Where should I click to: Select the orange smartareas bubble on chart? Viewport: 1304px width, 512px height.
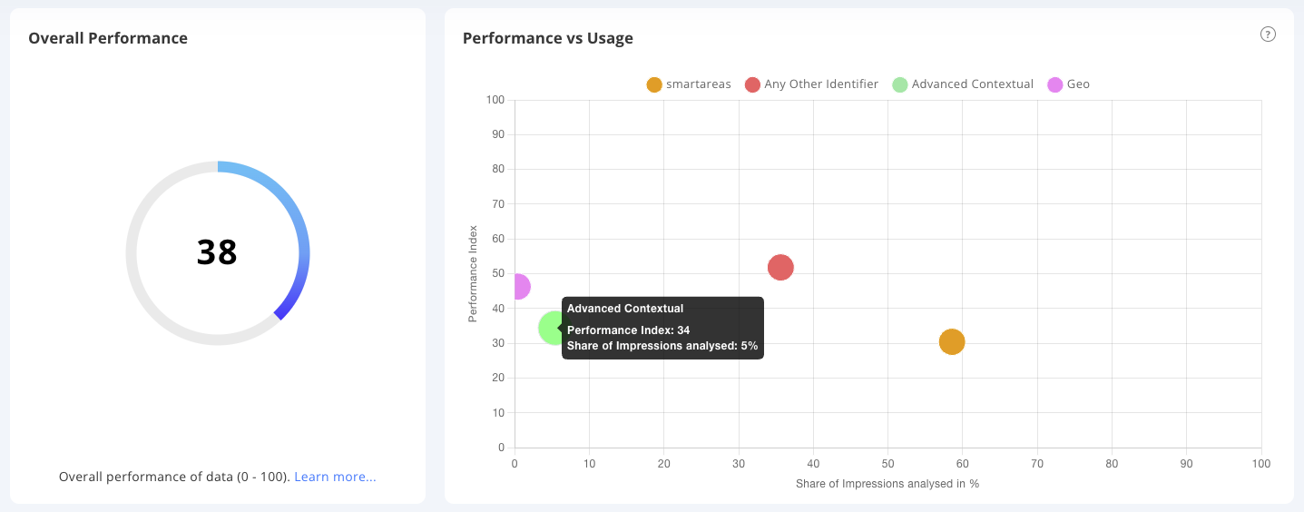click(x=951, y=342)
